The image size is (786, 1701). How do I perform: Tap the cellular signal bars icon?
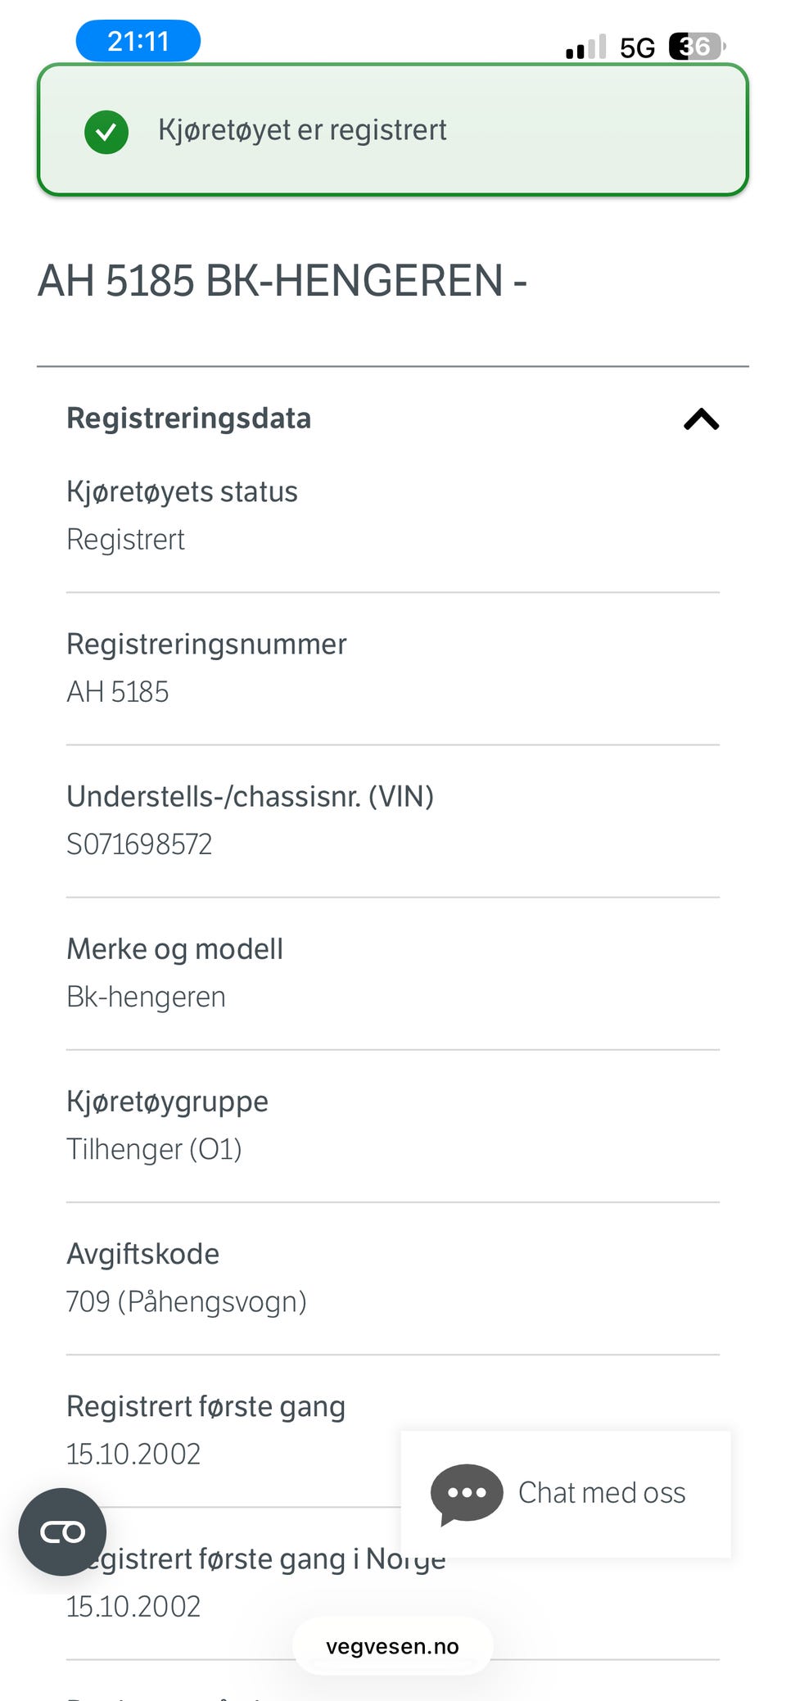(586, 47)
